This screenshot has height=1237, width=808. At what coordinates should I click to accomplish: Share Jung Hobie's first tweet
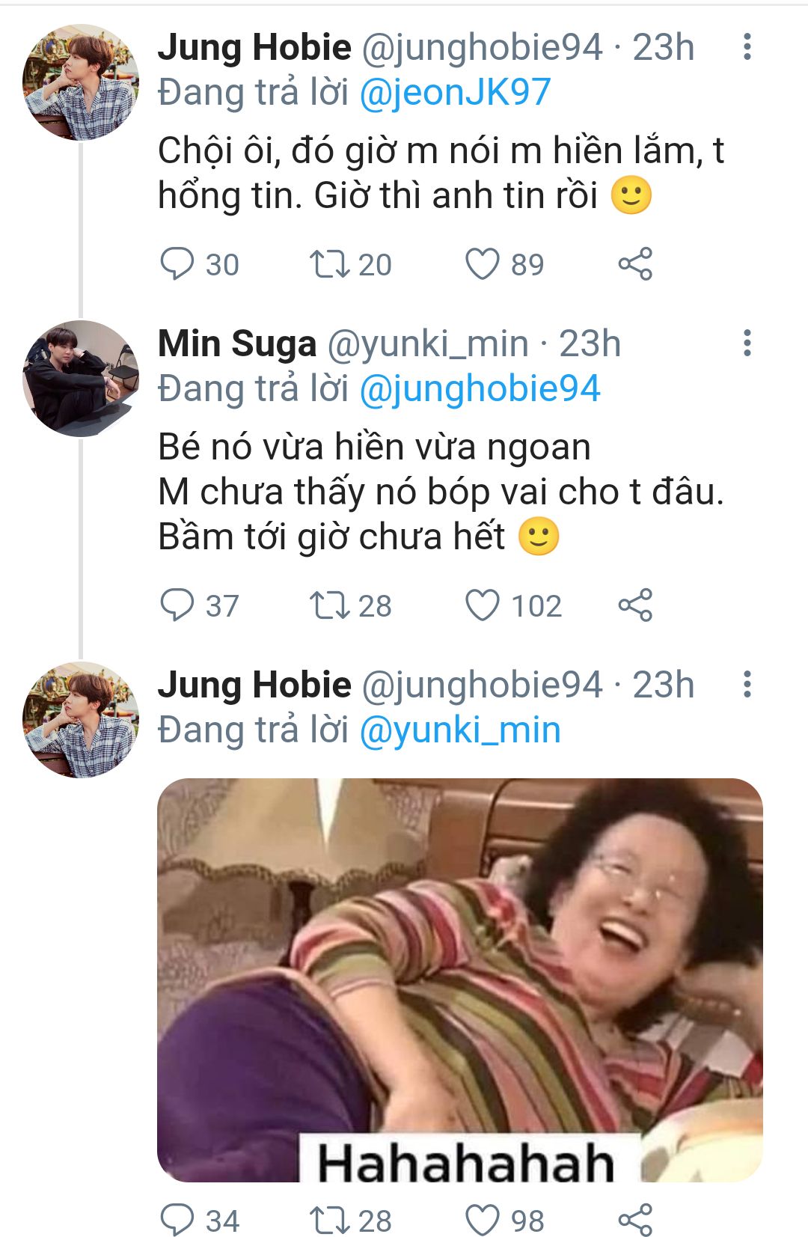635,264
